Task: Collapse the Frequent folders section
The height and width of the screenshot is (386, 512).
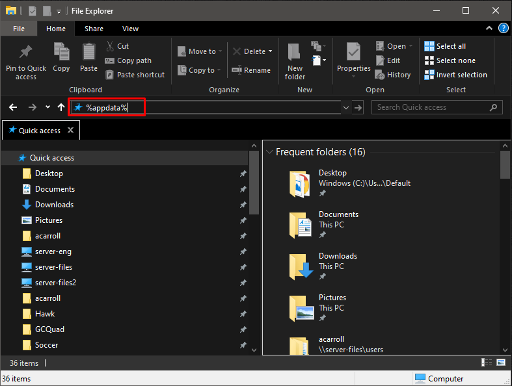Action: pyautogui.click(x=269, y=152)
